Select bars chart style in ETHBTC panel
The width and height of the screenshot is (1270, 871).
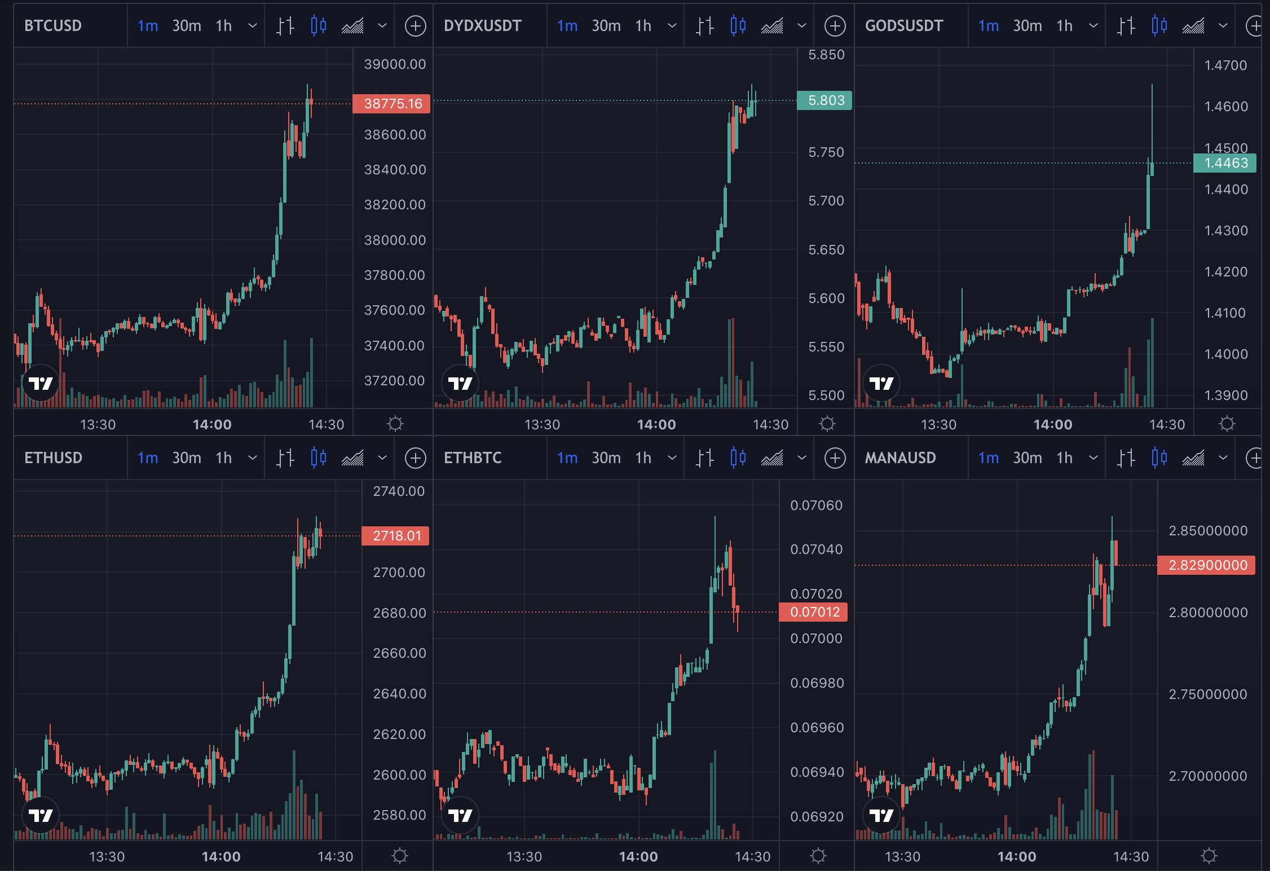pos(705,458)
